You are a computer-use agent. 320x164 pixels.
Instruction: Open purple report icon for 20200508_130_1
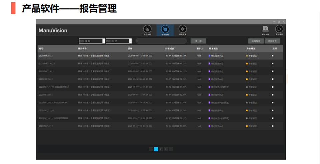pos(209,71)
